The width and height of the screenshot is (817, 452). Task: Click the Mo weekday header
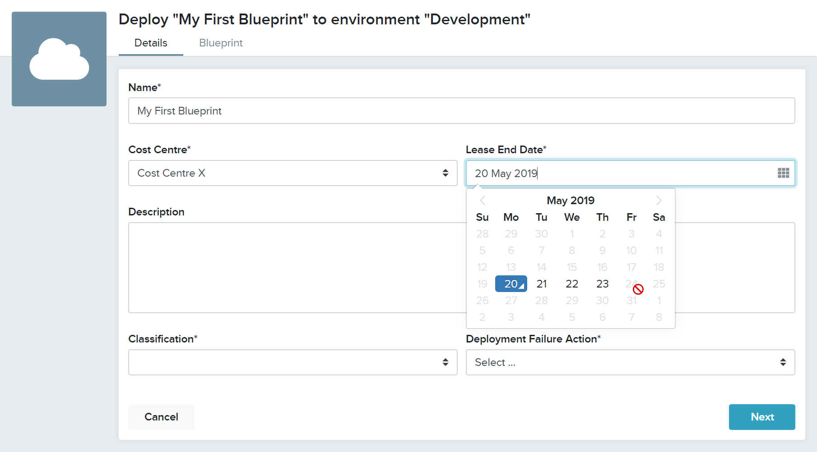[x=511, y=217]
